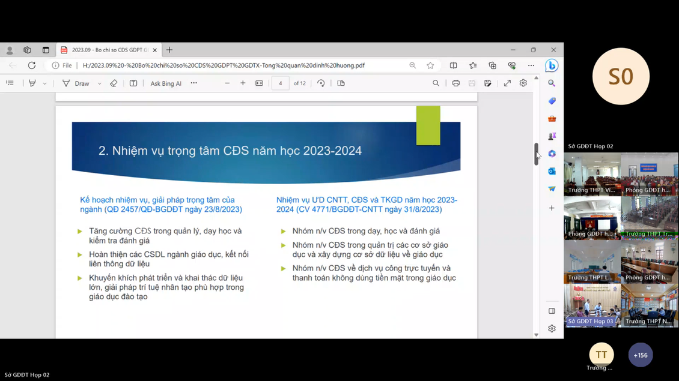
Task: Click the +156 more participants button
Action: (641, 355)
